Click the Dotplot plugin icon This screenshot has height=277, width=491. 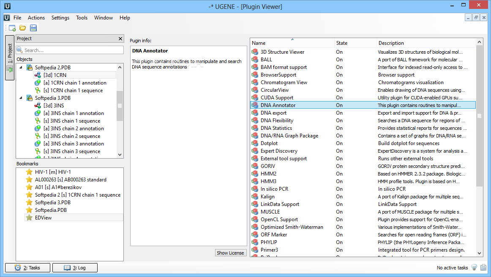[255, 143]
